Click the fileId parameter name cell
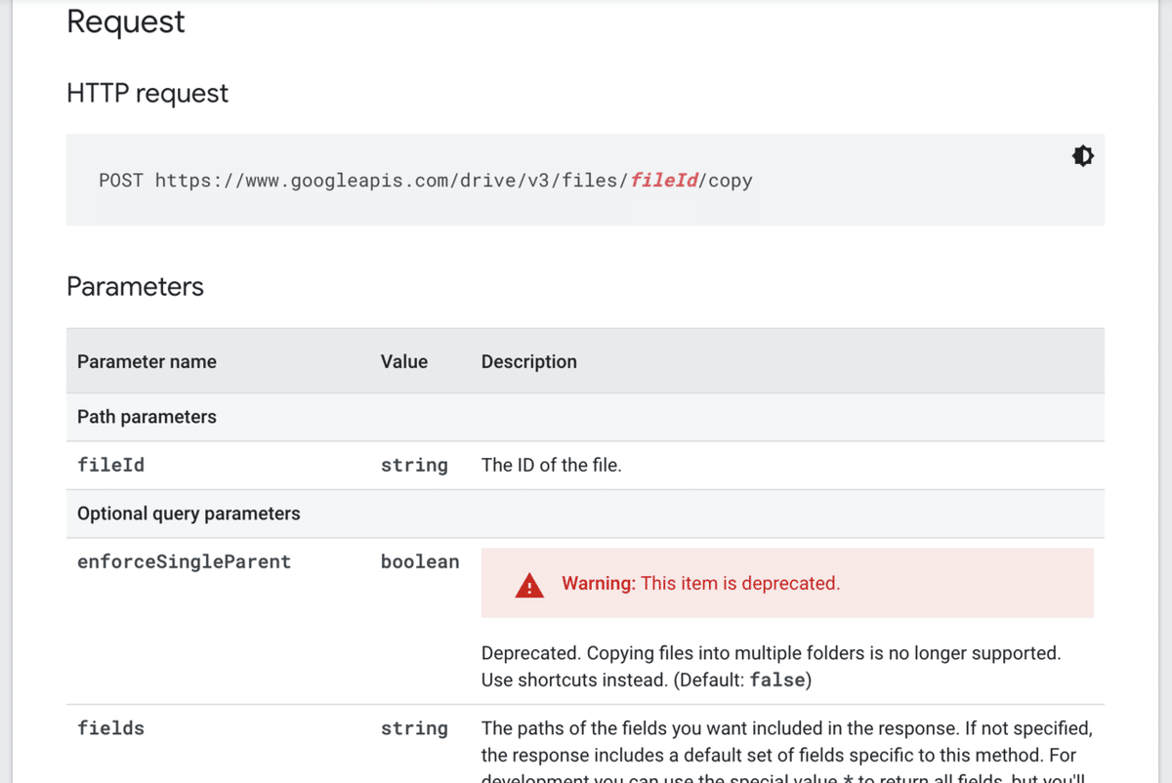Screen dimensions: 1172x783 click(111, 465)
